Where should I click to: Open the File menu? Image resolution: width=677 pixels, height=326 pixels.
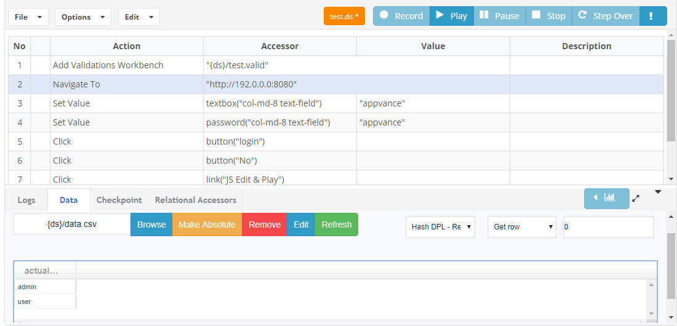[x=28, y=17]
